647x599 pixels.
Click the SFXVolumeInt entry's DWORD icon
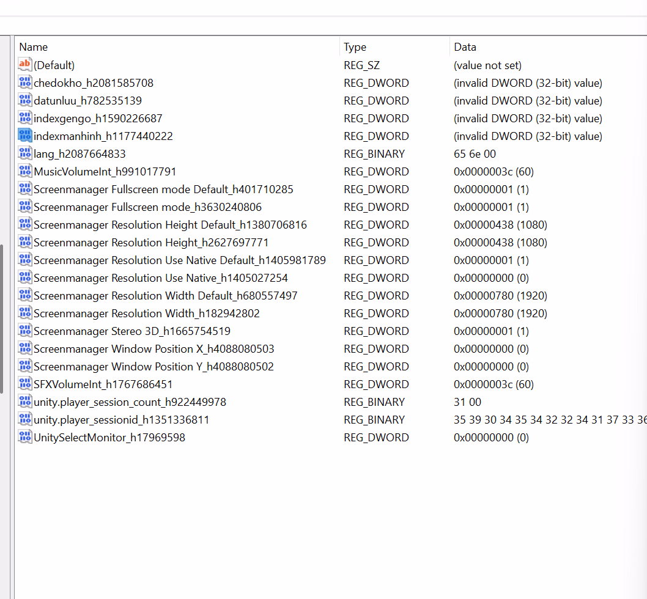coord(25,384)
